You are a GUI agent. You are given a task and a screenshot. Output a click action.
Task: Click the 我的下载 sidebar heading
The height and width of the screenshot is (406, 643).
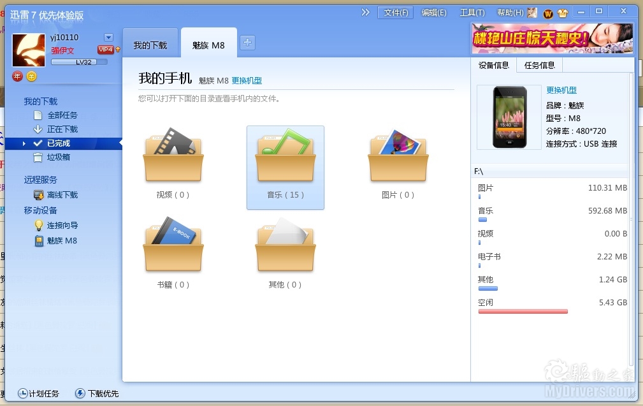click(x=41, y=101)
